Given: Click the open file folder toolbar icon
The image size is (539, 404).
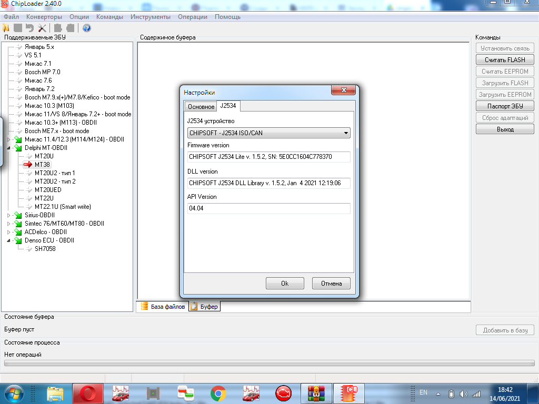Looking at the screenshot, I should coord(6,28).
